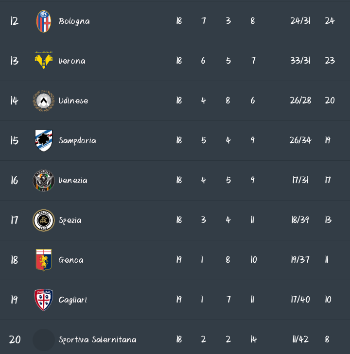Click the Hellas Verona crest icon

point(44,61)
